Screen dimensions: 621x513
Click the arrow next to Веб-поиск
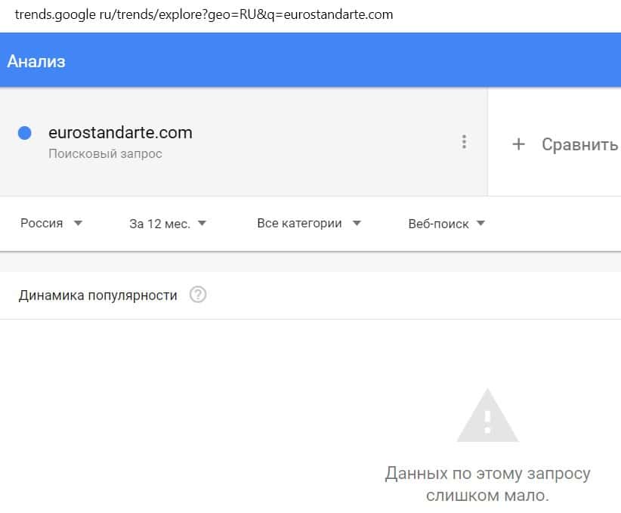coord(480,224)
